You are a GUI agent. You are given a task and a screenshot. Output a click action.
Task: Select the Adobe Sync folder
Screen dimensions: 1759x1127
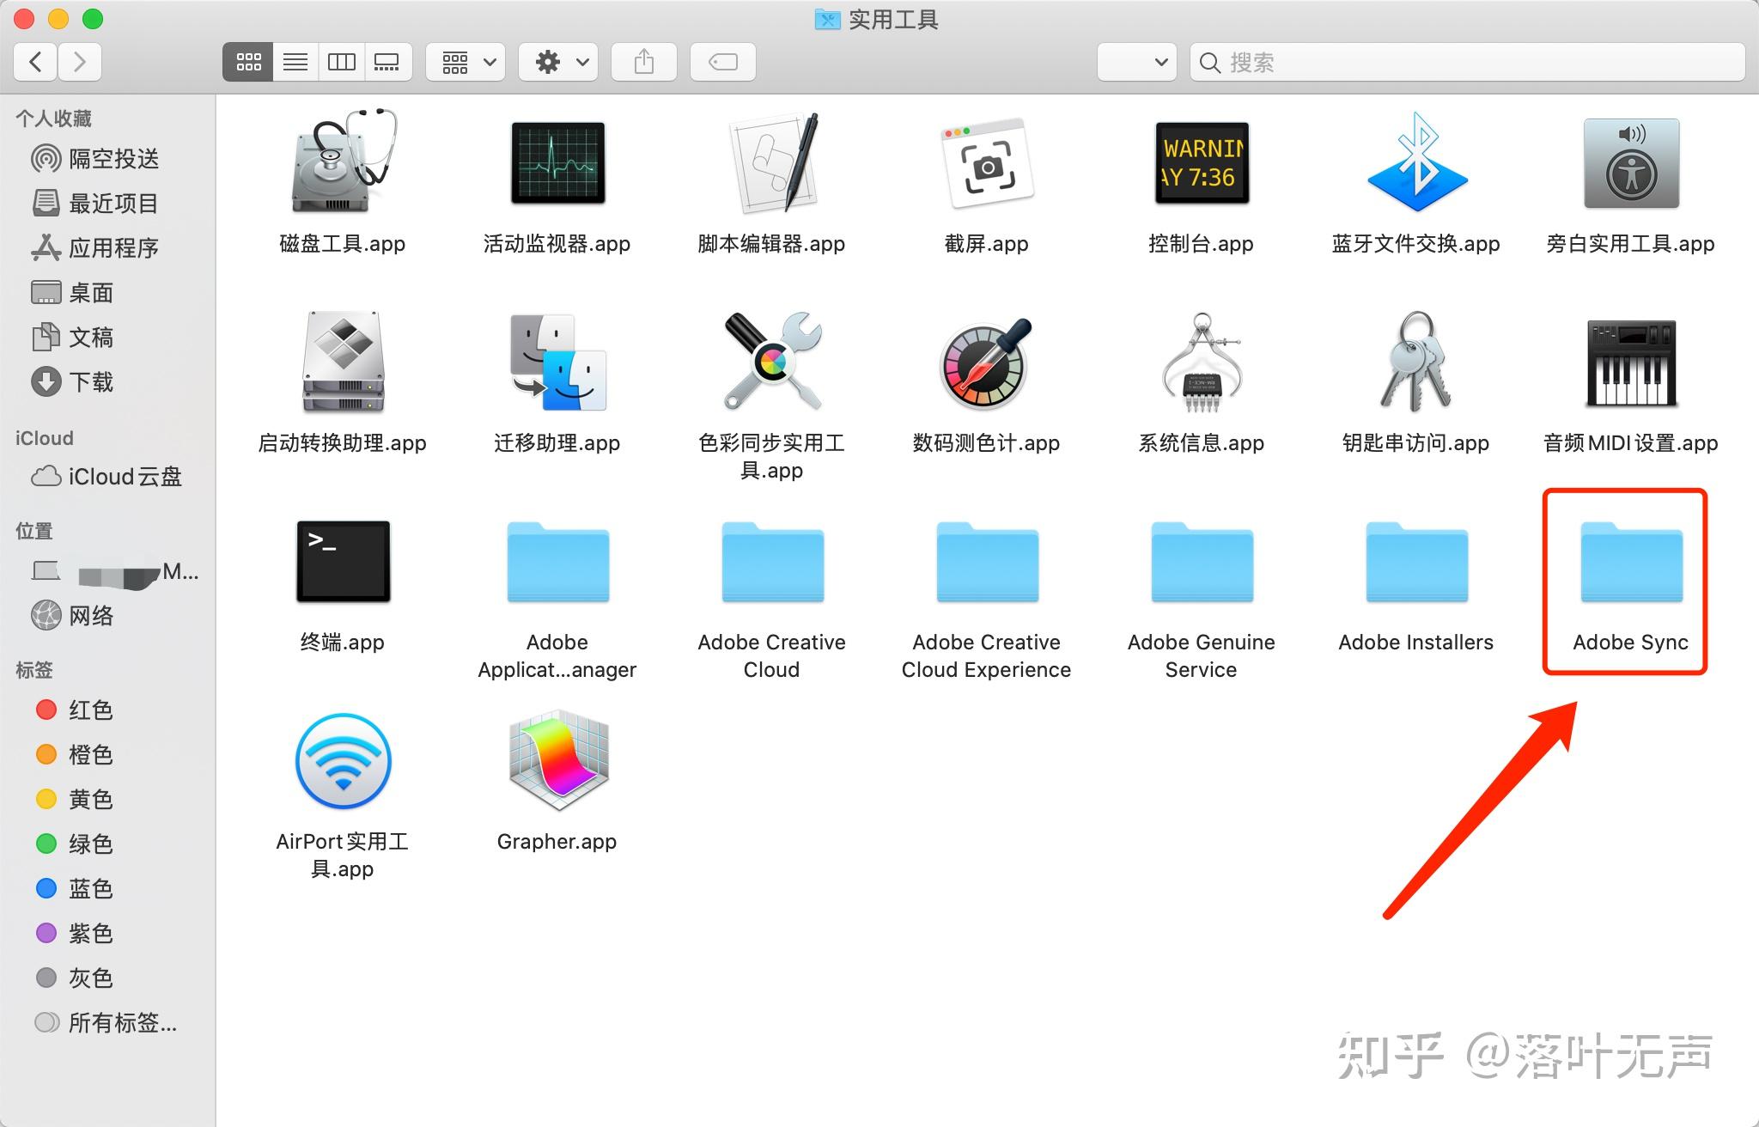point(1631,563)
